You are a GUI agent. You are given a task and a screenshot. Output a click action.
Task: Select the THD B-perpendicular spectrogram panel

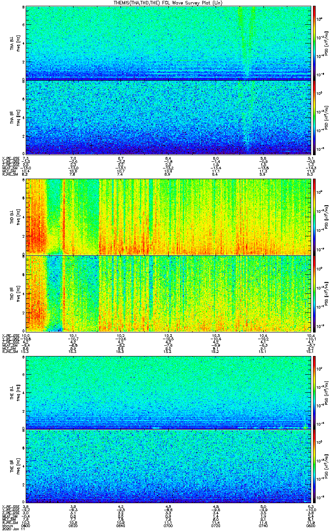click(168, 217)
